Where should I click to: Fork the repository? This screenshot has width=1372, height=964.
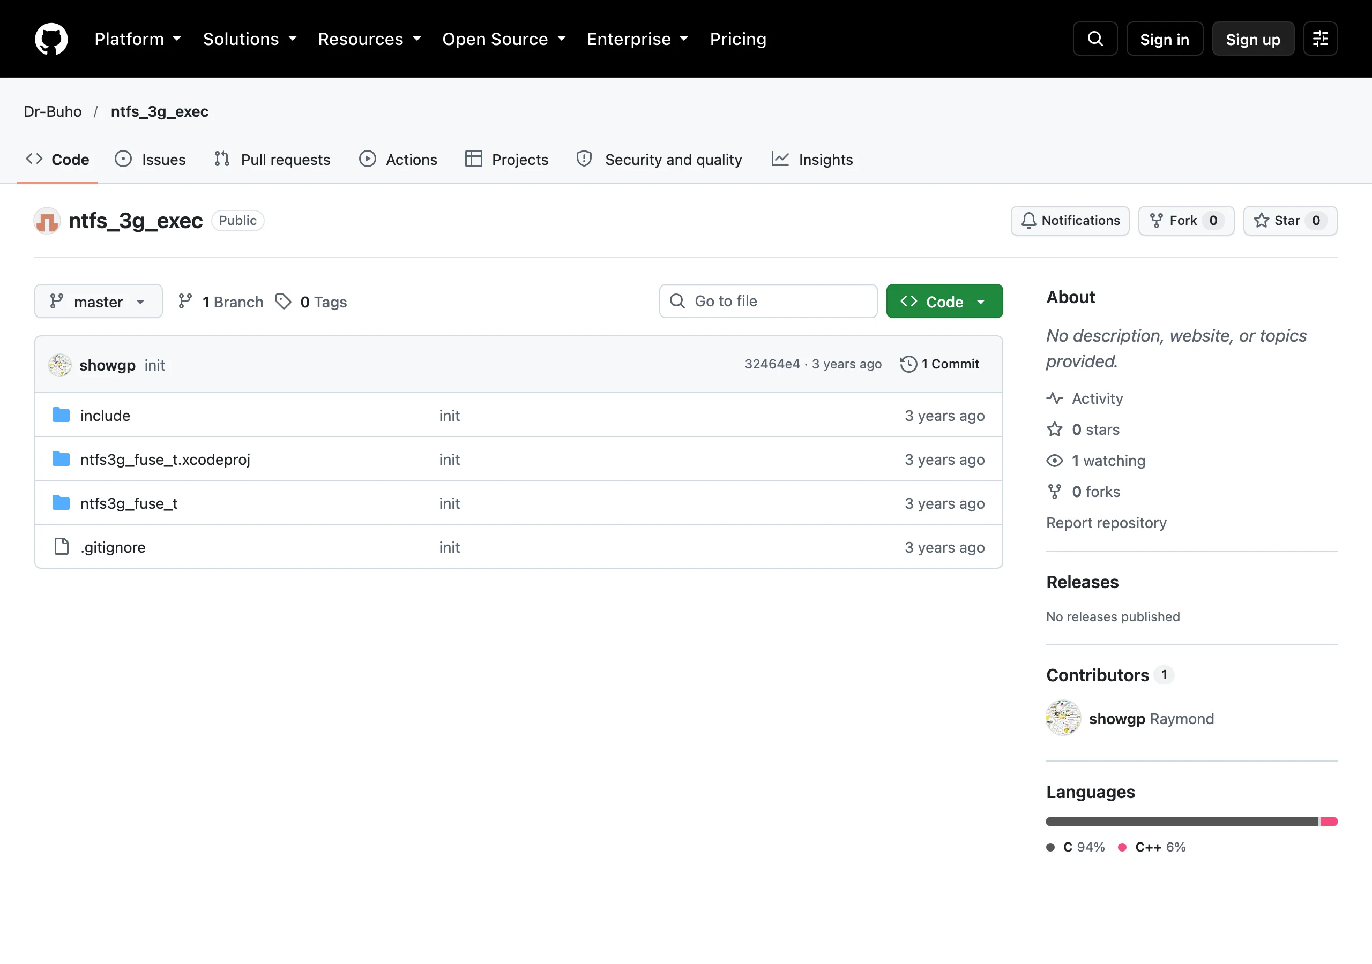click(x=1185, y=221)
